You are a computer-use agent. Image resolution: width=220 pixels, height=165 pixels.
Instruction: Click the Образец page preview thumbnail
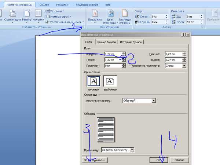click(106, 130)
